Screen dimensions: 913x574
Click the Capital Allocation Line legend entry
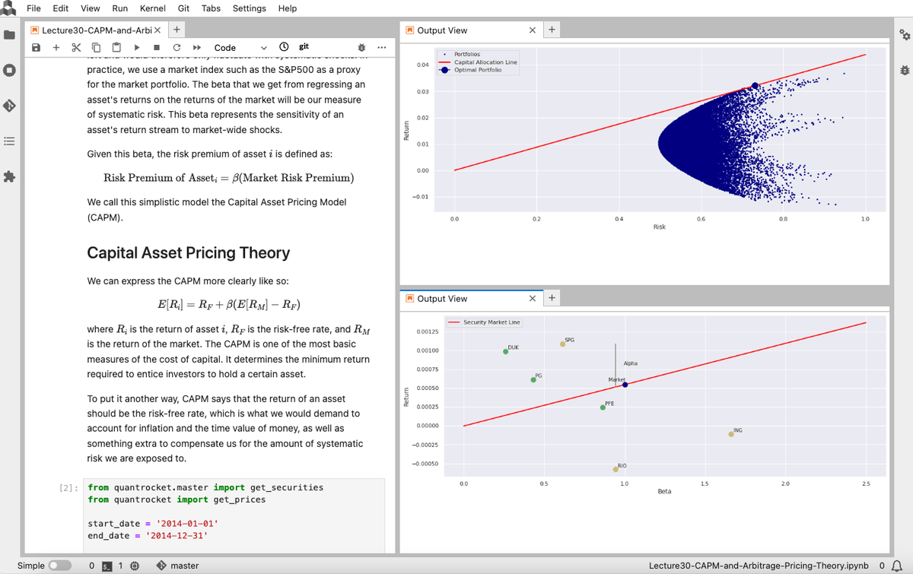(479, 62)
